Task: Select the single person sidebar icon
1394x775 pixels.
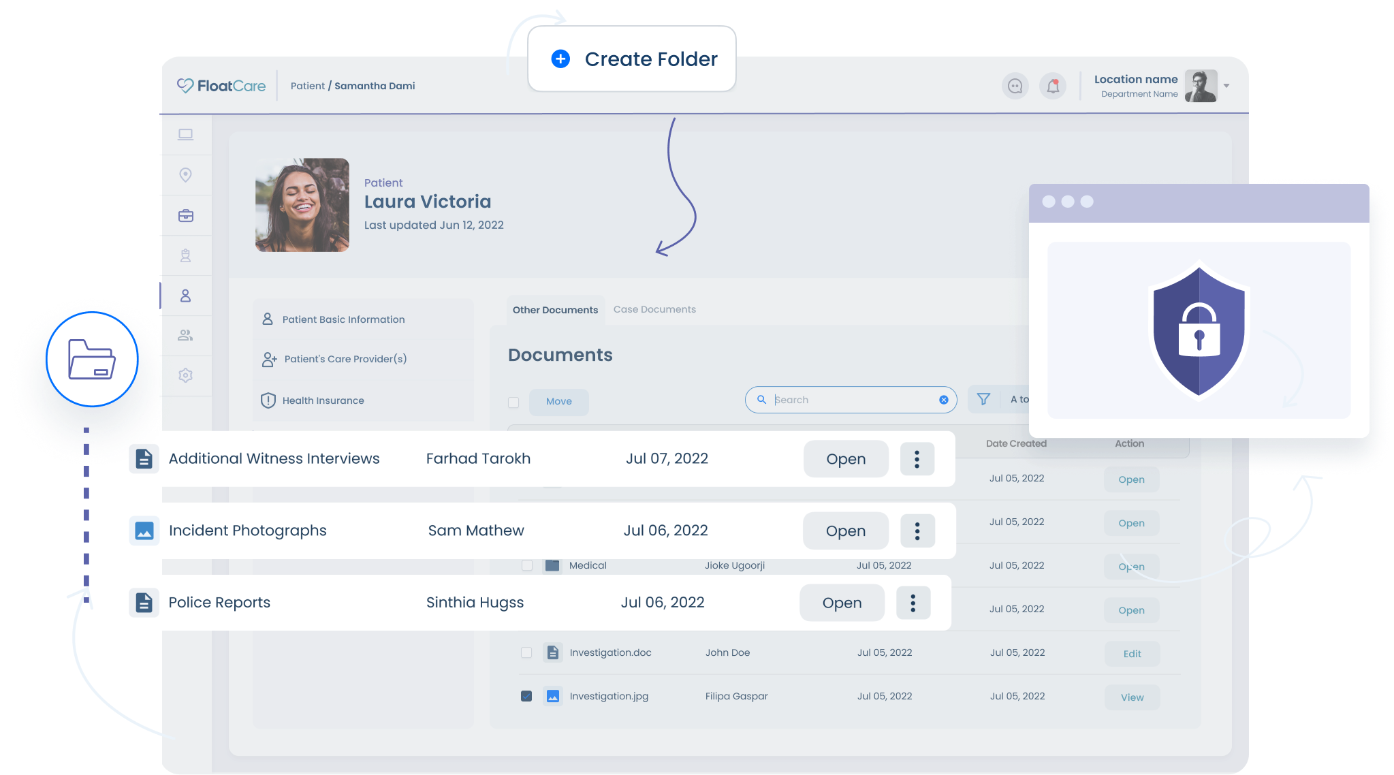Action: (185, 296)
